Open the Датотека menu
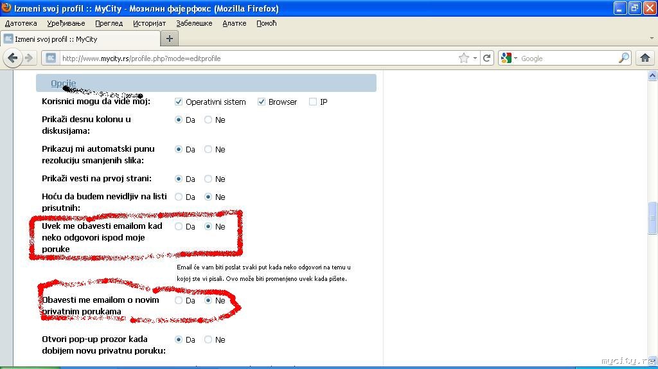This screenshot has width=658, height=369. (21, 24)
